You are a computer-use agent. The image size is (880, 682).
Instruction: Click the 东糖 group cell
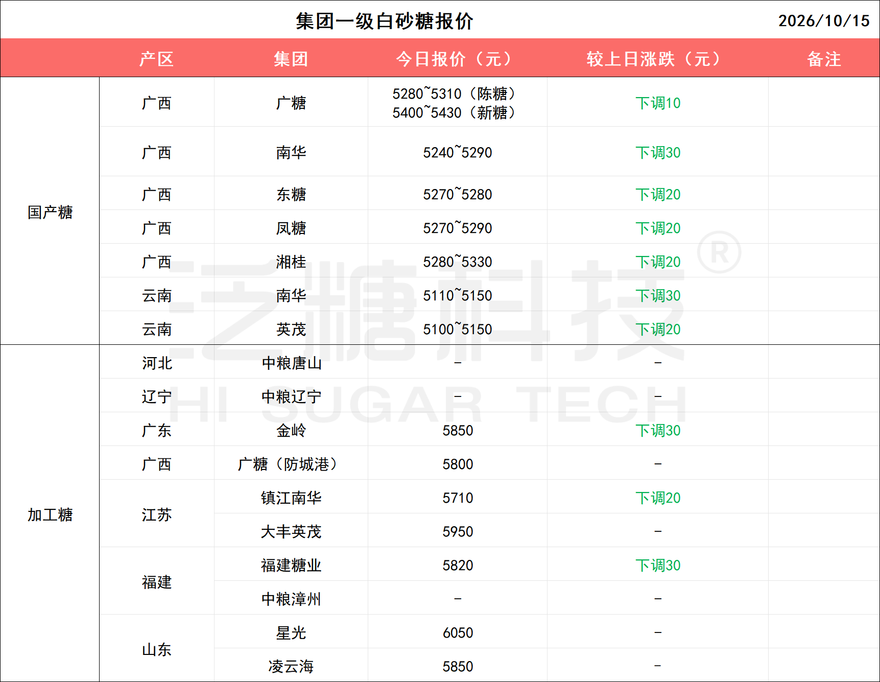click(291, 194)
